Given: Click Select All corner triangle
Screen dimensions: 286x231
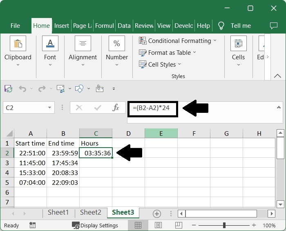Looking at the screenshot, I should coord(9,133).
